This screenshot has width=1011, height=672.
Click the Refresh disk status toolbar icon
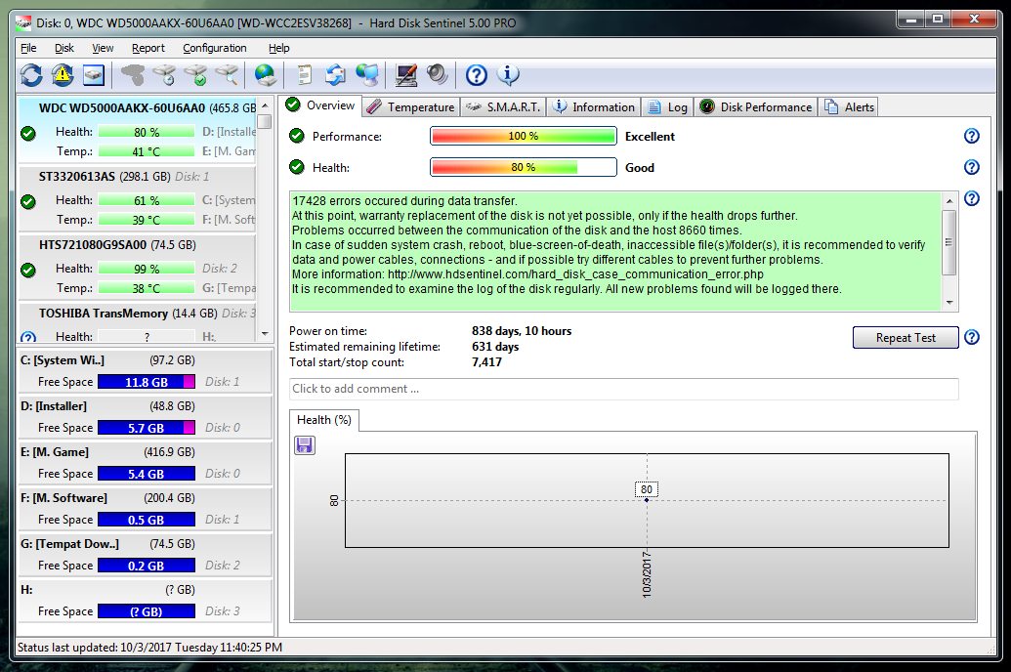pyautogui.click(x=33, y=75)
